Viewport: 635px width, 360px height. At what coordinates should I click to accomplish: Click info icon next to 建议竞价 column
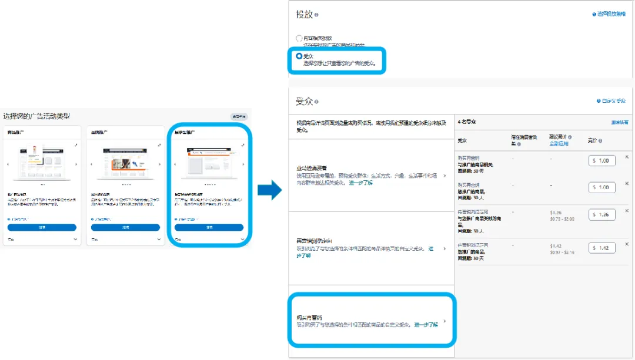click(x=570, y=137)
